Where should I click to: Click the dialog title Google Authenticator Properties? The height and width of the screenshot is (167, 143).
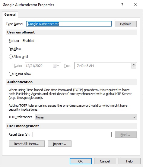click(x=28, y=5)
